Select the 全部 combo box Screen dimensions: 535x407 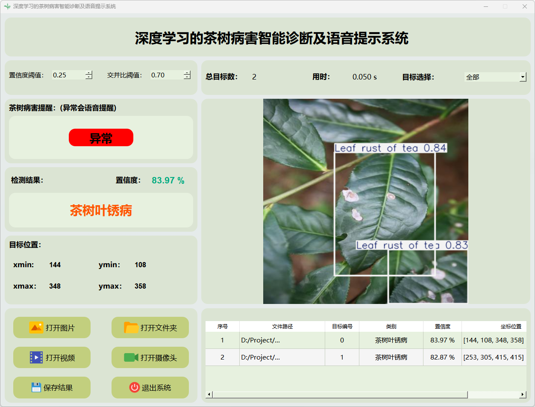point(491,77)
